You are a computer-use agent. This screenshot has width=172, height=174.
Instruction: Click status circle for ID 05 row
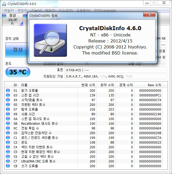pos(8,105)
